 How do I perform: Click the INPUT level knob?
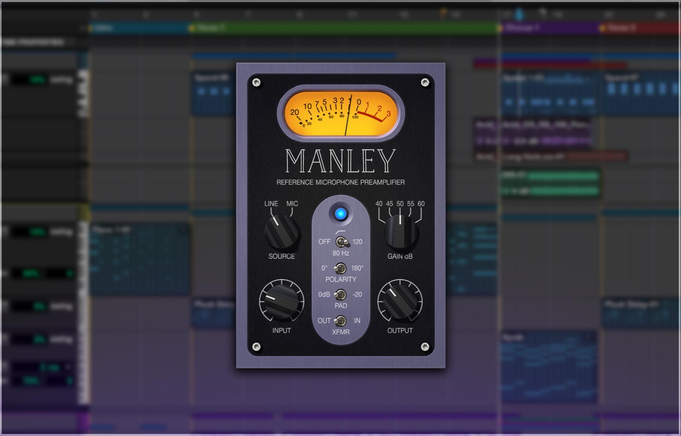282,301
